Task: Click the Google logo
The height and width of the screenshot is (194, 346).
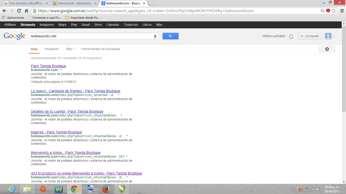Action: click(14, 36)
